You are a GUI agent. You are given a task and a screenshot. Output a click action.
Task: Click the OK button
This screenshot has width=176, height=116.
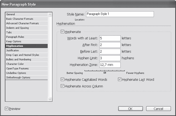tap(130, 109)
